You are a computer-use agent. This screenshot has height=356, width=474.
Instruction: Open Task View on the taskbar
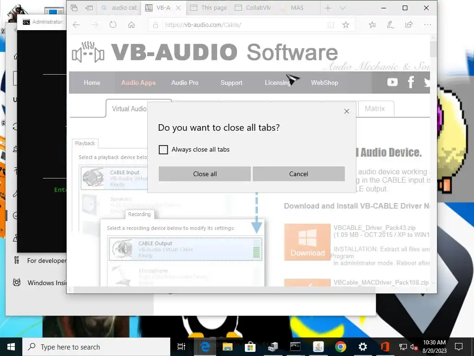point(181,347)
